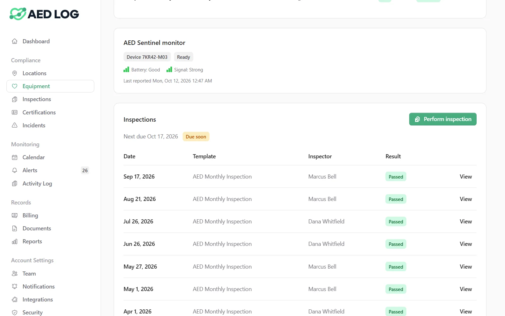View the Jun 26, 2026 inspection
The height and width of the screenshot is (316, 505).
466,244
